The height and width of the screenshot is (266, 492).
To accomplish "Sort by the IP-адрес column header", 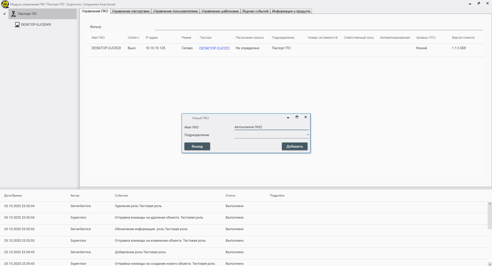I will 152,38.
